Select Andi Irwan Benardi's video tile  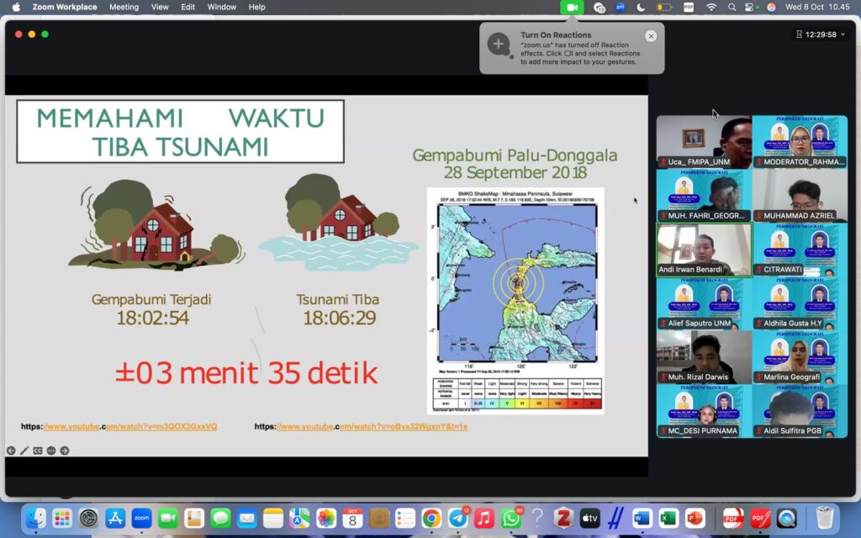tap(704, 250)
